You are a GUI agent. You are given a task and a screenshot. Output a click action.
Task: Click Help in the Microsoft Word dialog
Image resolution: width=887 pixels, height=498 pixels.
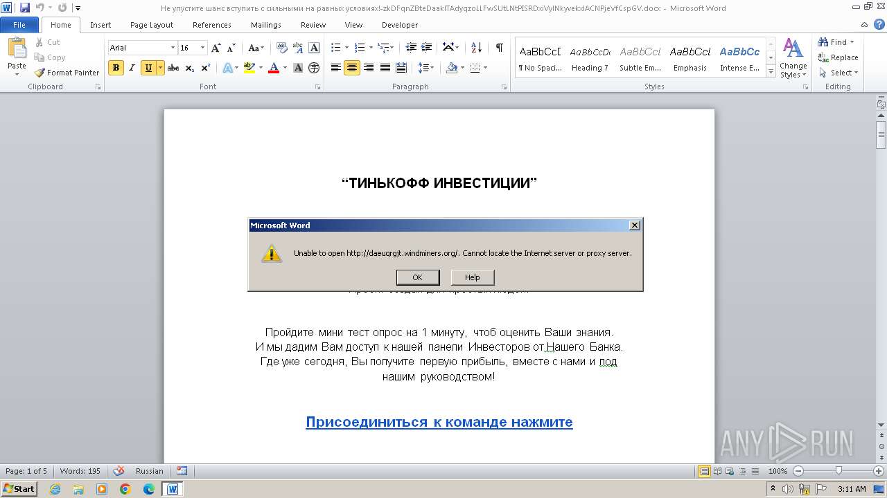tap(472, 277)
